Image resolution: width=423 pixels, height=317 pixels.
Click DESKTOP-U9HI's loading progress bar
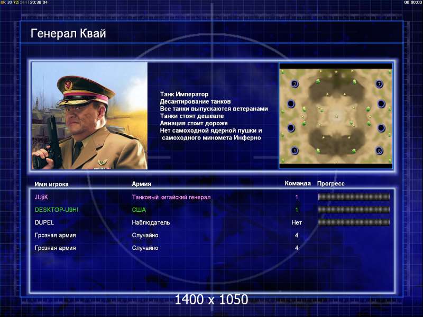click(x=354, y=210)
